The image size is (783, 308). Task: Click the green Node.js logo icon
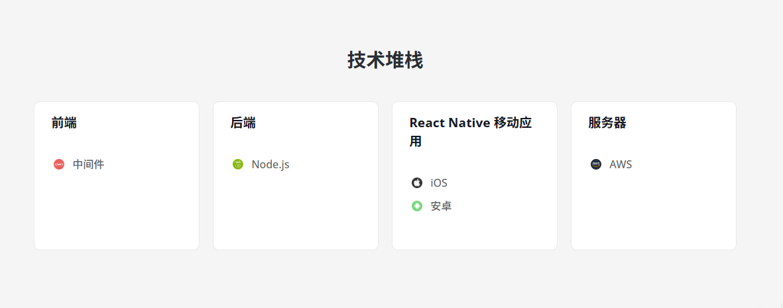coord(238,164)
